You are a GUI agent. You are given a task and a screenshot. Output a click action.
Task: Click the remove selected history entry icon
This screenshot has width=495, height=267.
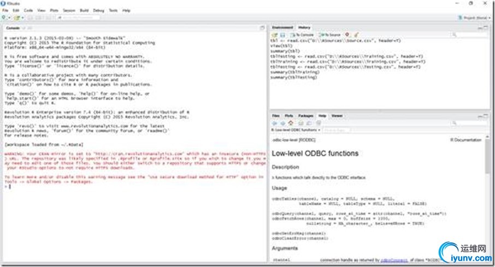[x=347, y=34]
